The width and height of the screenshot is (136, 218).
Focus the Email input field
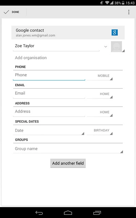click(x=49, y=94)
